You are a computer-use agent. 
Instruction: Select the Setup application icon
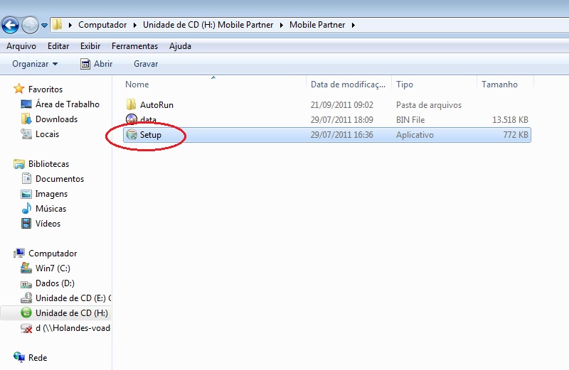click(x=132, y=134)
